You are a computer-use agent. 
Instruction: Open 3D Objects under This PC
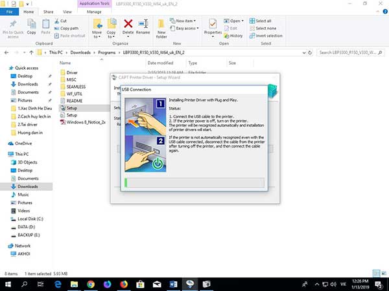[24, 162]
